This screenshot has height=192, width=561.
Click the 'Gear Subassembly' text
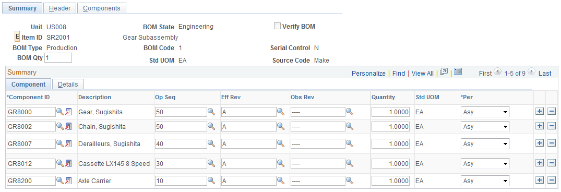[150, 37]
